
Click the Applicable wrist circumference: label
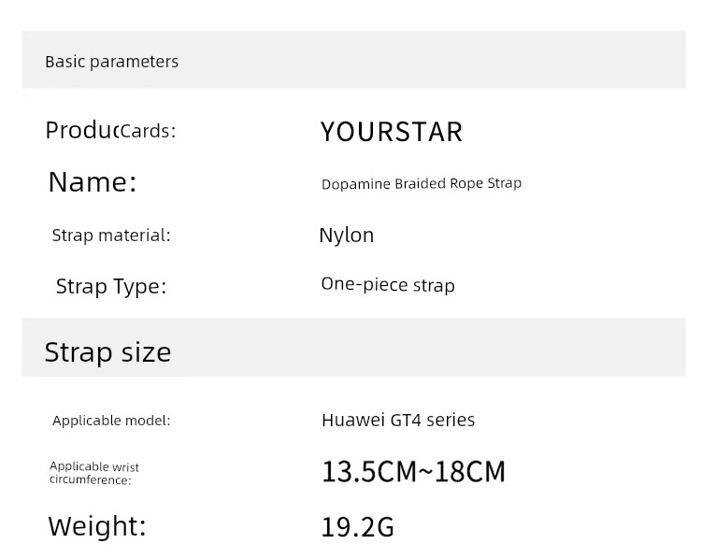coord(93,473)
